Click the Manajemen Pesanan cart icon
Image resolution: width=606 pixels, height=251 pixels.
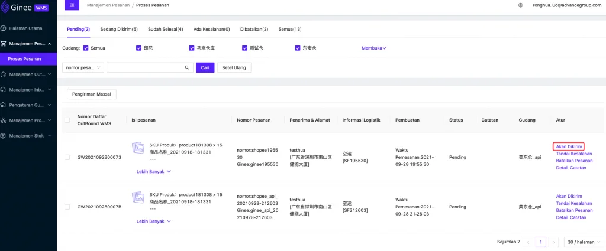(4, 44)
